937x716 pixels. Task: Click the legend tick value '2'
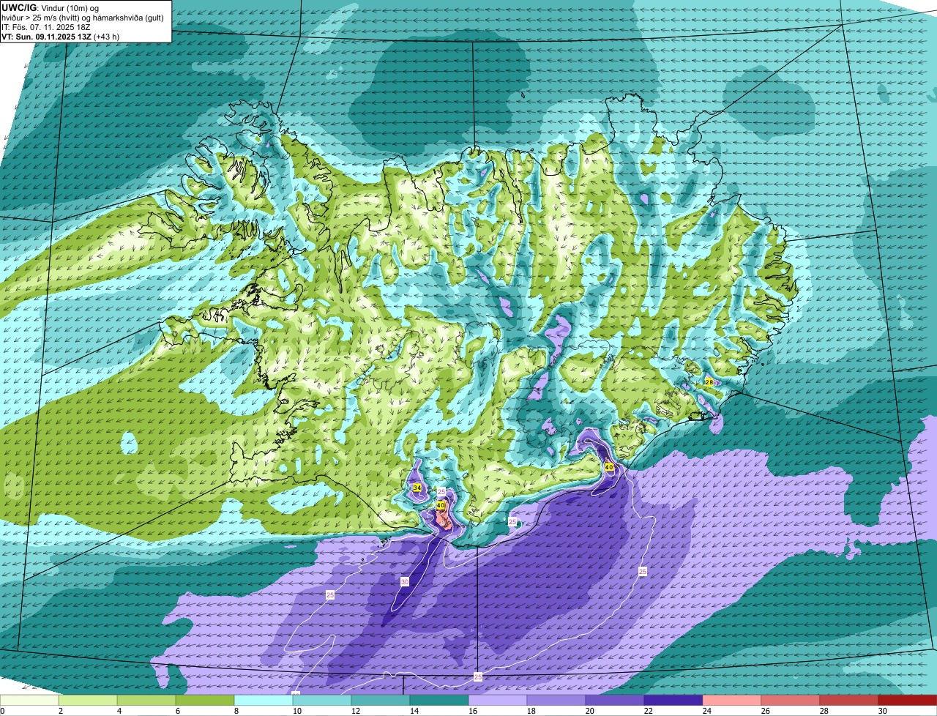tap(60, 711)
